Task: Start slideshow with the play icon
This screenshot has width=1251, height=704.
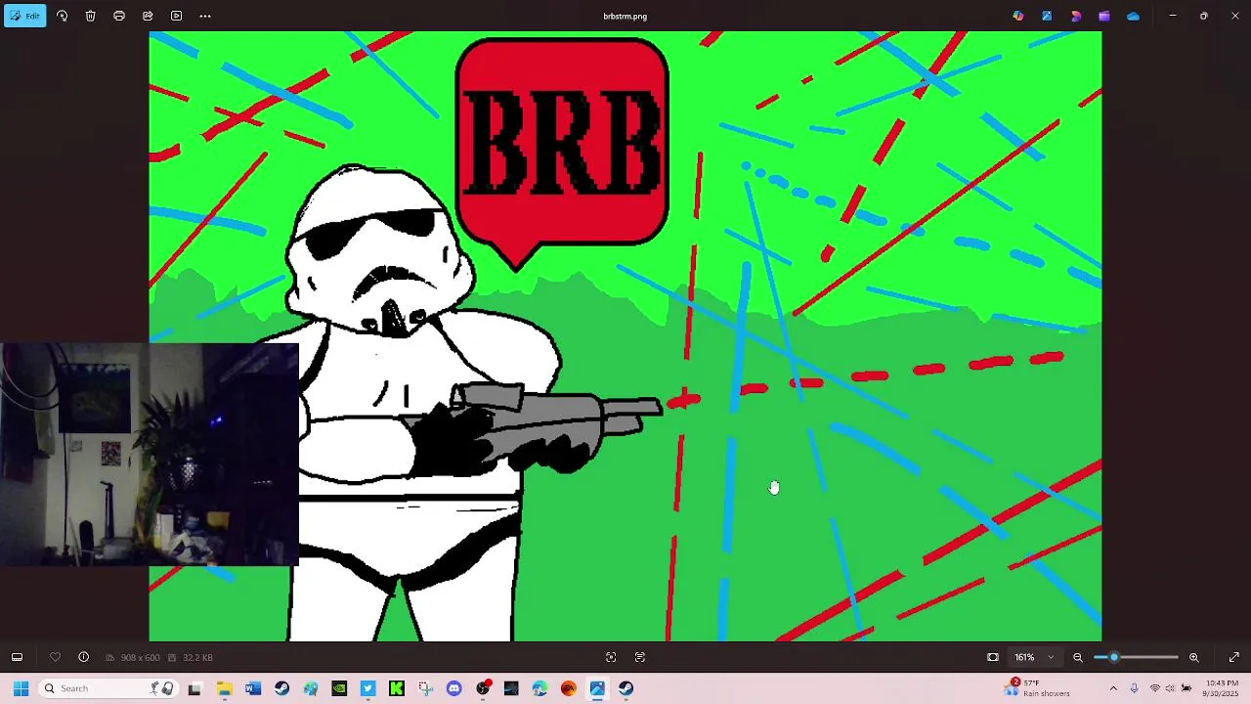Action: click(176, 16)
